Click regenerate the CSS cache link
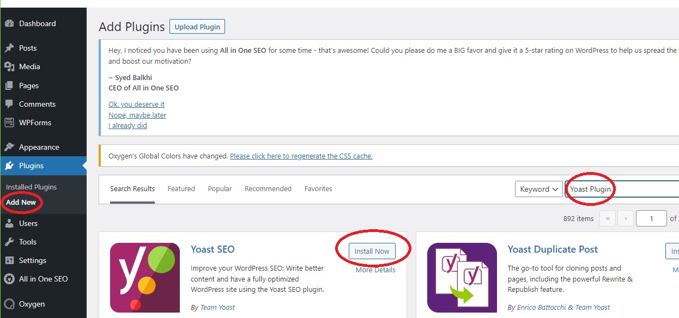Viewport: 679px width, 318px height. 301,156
